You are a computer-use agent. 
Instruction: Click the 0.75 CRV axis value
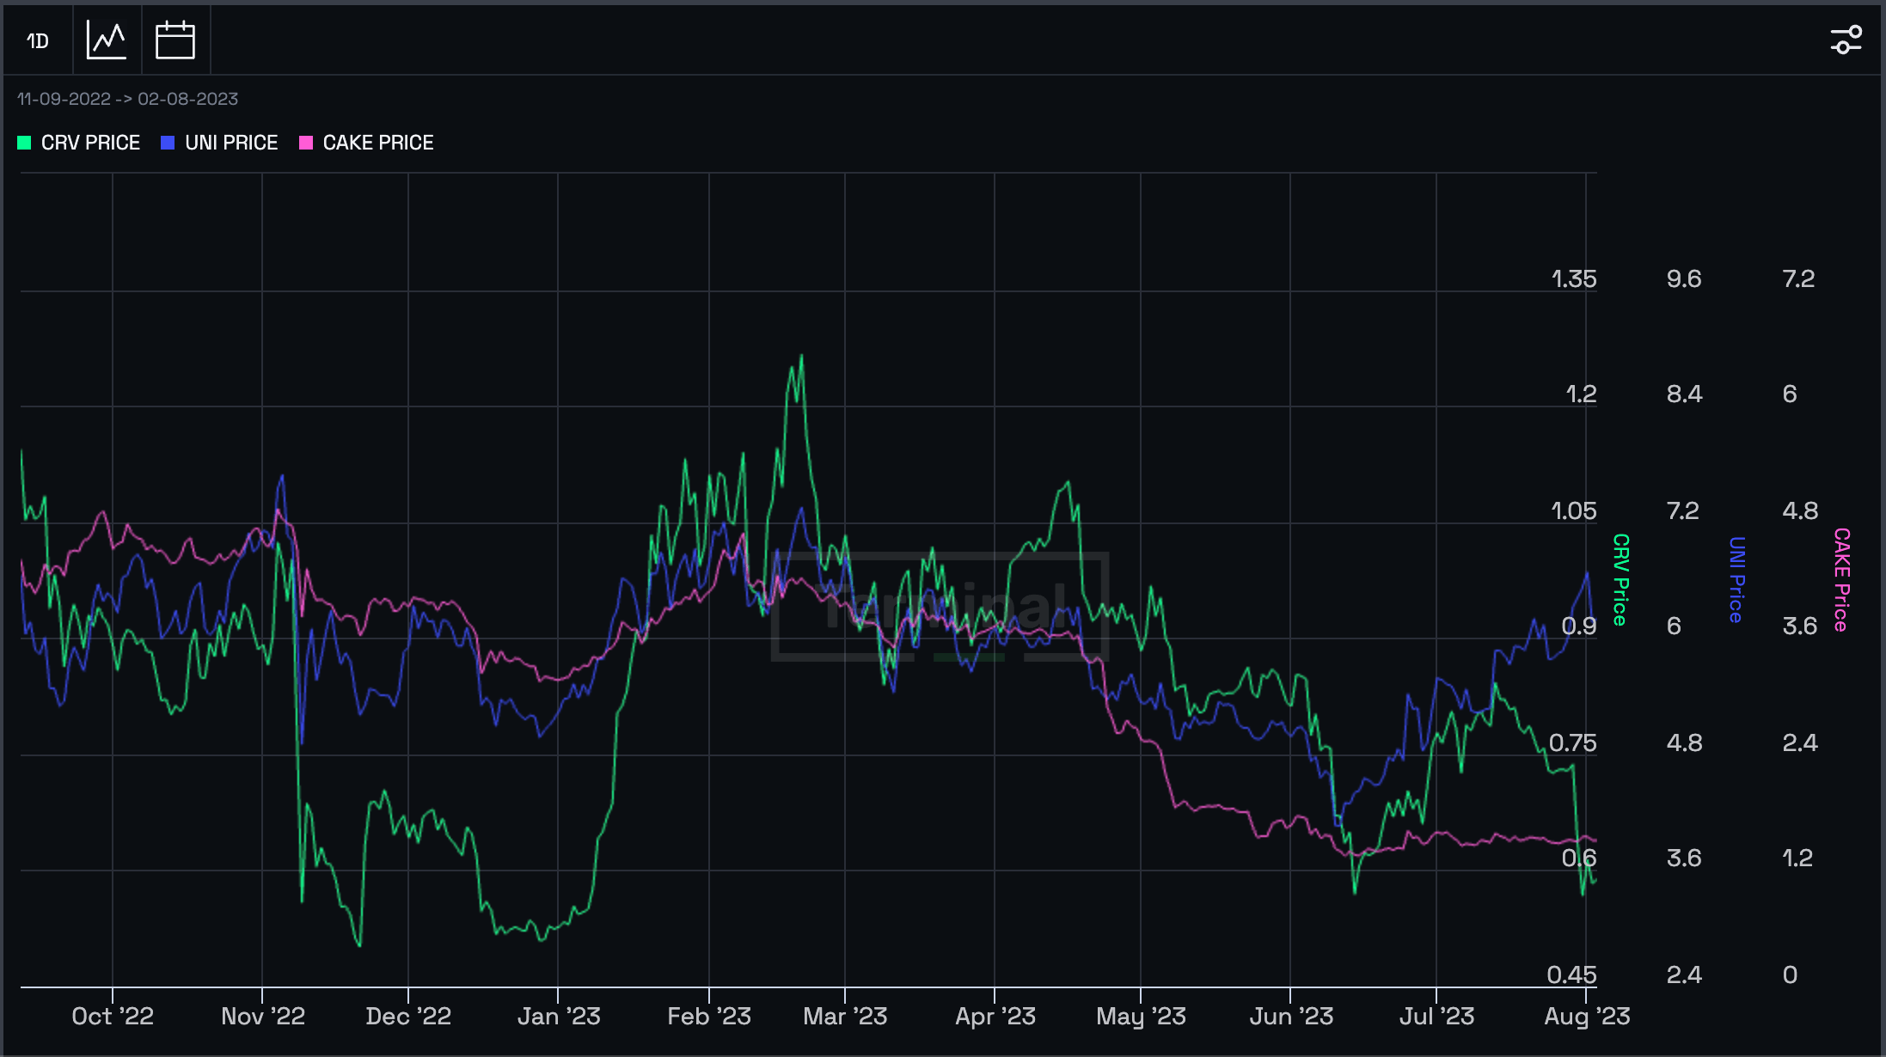(x=1572, y=742)
